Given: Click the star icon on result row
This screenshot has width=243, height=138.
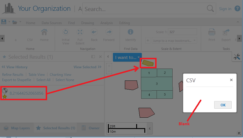Looking at the screenshot, I should [x=5, y=96].
